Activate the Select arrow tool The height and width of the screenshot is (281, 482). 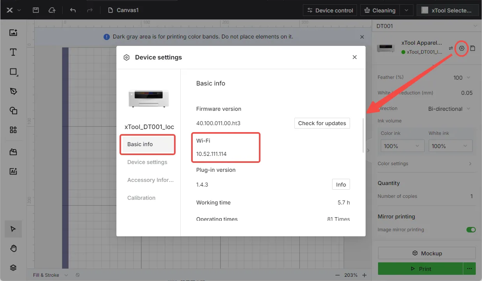13,229
